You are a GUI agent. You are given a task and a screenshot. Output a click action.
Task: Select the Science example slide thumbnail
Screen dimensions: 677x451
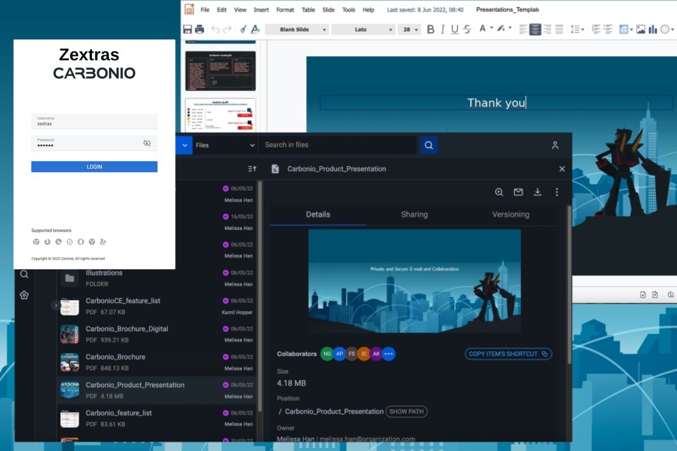(x=220, y=70)
